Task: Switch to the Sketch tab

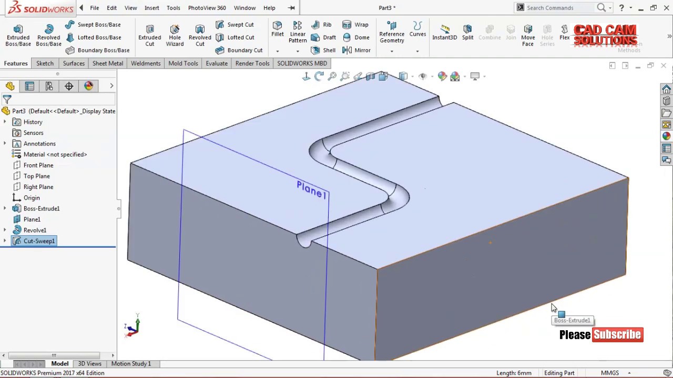Action: (x=45, y=64)
